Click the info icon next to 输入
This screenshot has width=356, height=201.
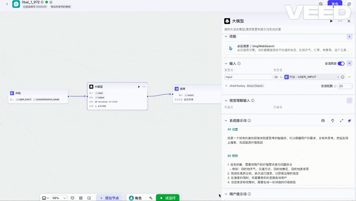[x=239, y=64]
